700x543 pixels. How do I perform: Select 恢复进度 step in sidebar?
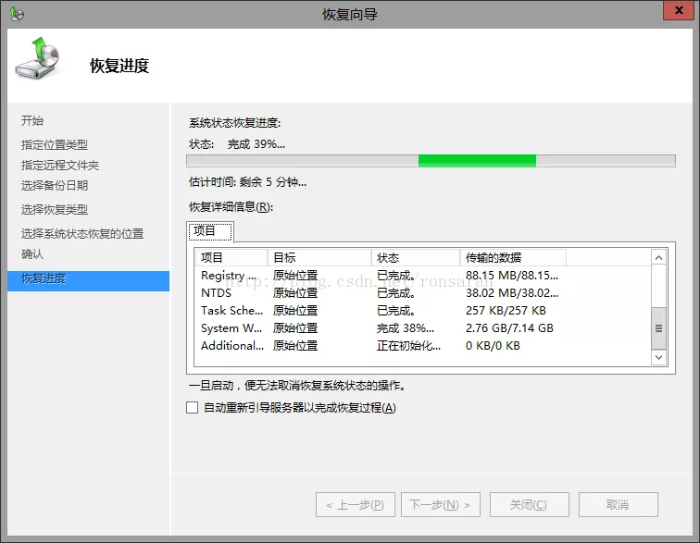88,279
